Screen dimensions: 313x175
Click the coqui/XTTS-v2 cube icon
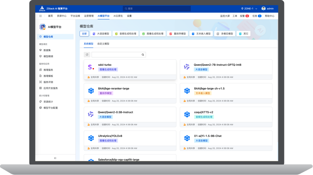(x=187, y=115)
